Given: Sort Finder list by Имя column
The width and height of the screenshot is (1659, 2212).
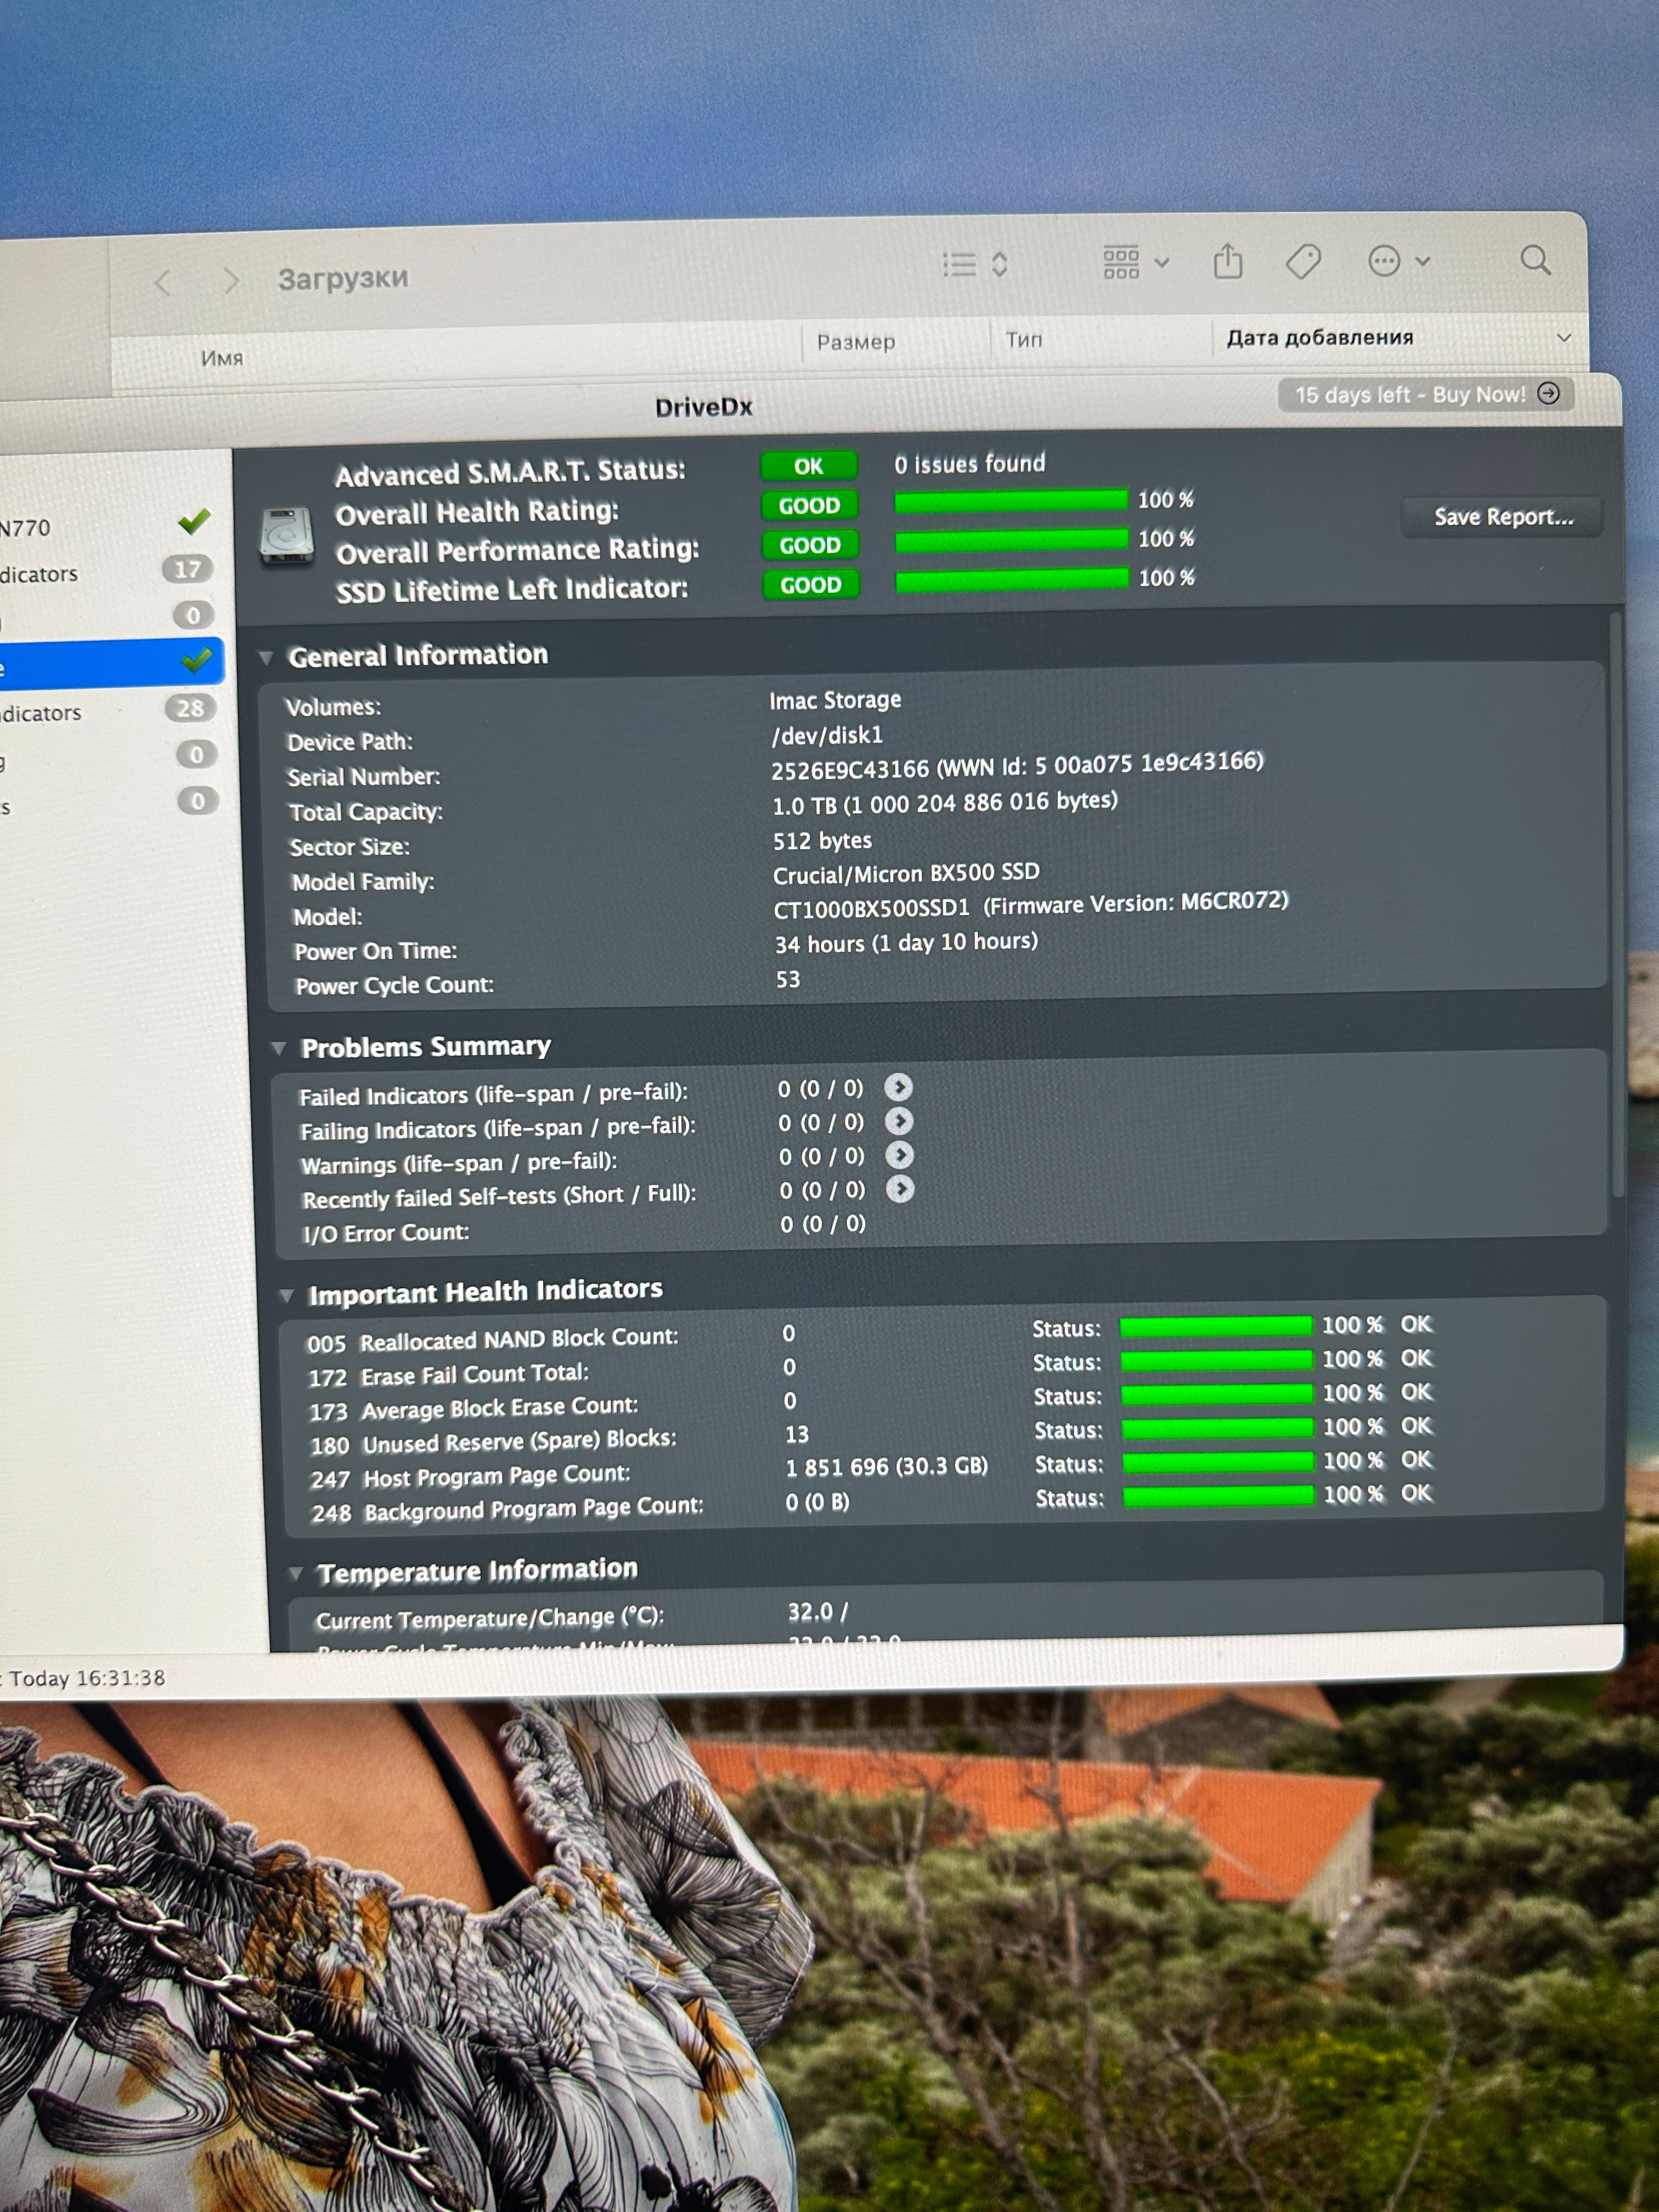Looking at the screenshot, I should coord(222,358).
